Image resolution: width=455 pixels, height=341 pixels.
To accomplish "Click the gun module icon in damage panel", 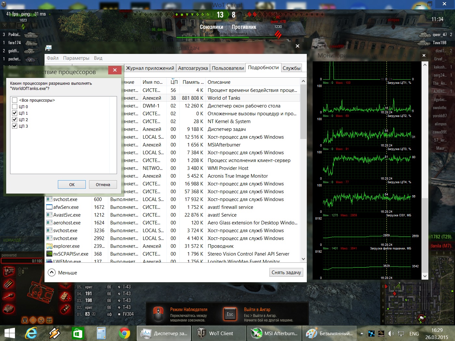I will point(9,296).
